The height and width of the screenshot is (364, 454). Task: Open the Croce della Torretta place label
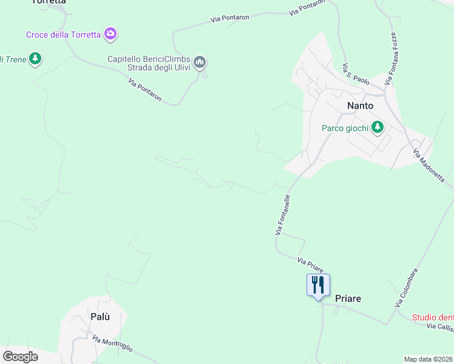click(63, 35)
